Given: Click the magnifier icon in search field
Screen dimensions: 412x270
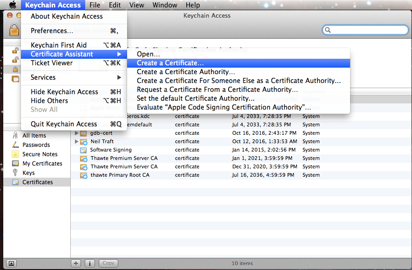Looking at the screenshot, I should point(328,30).
